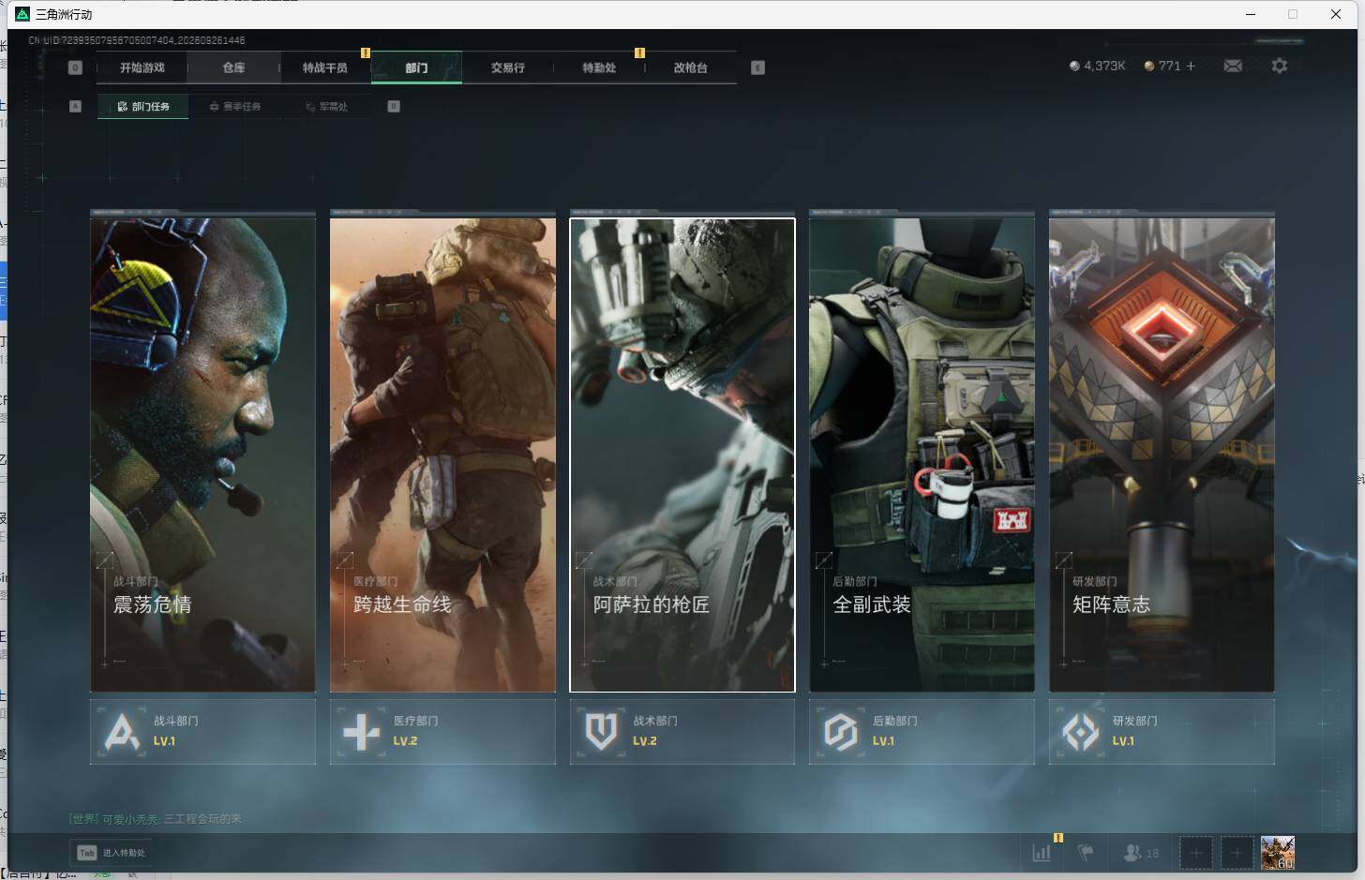Click the 战斗部门 LV.1 emblem icon
The height and width of the screenshot is (880, 1365).
pos(122,732)
